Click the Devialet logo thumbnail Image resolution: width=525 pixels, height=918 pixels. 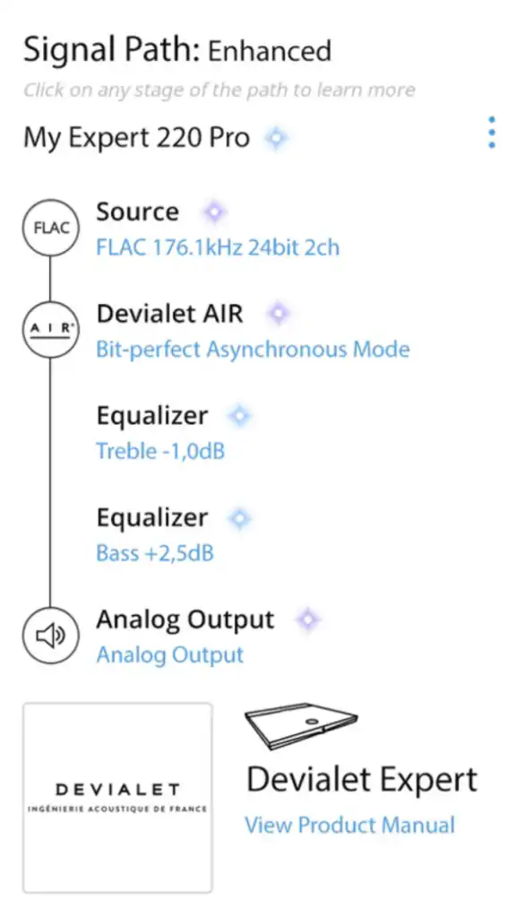pos(117,797)
